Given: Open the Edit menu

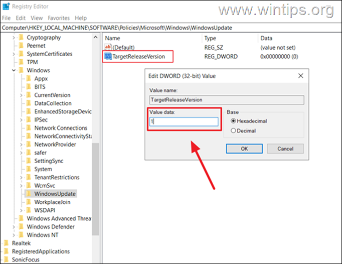Looking at the screenshot, I should 21,18.
